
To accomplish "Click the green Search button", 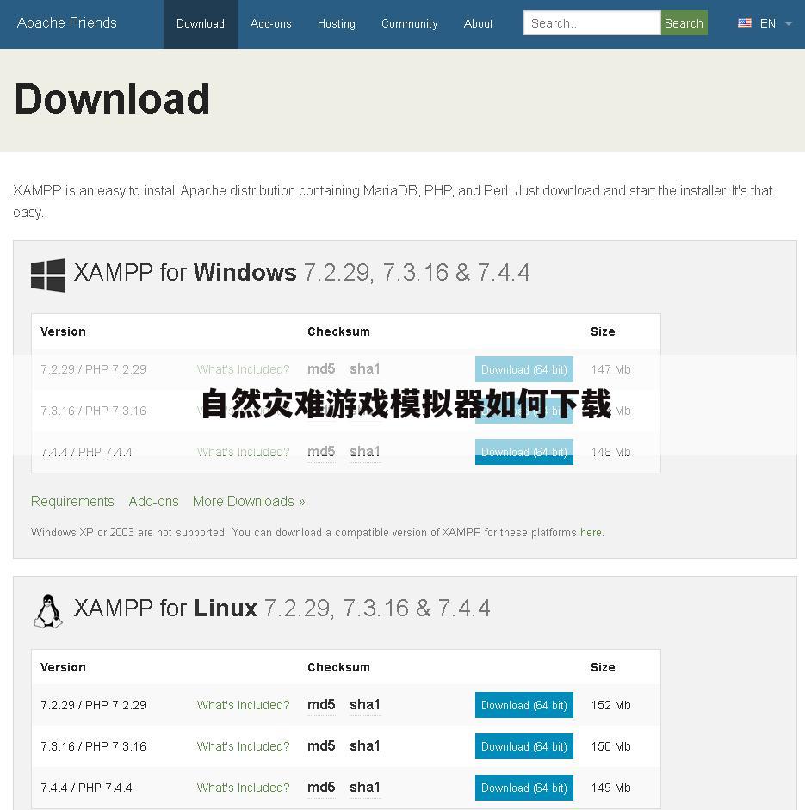I will (684, 22).
